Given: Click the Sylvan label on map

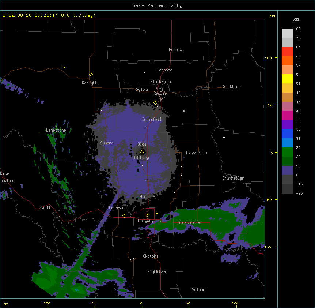Looking at the screenshot, I should (x=143, y=90).
